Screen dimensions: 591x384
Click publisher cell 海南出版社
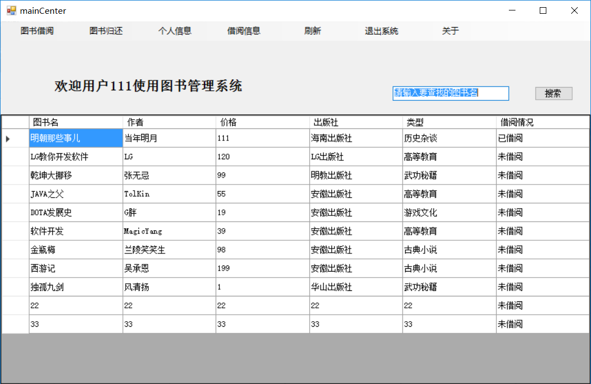[356, 138]
